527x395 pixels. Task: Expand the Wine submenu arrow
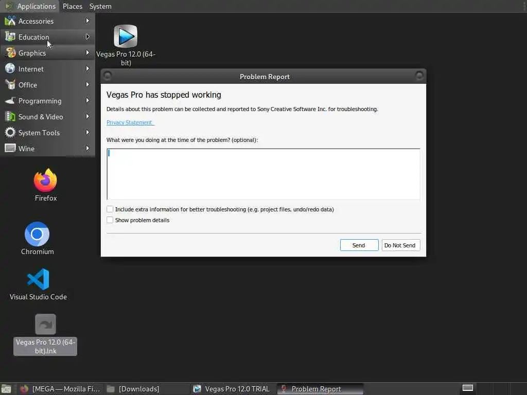pos(87,148)
